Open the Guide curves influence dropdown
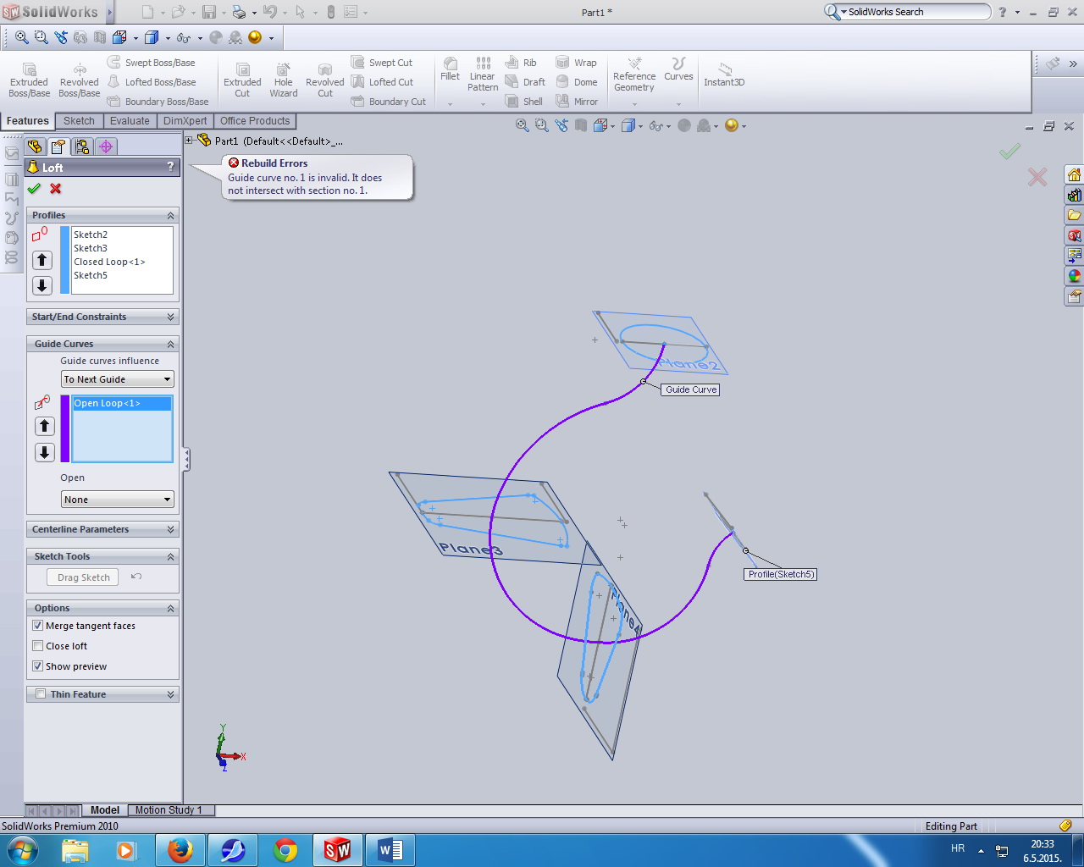Viewport: 1084px width, 867px height. tap(117, 378)
